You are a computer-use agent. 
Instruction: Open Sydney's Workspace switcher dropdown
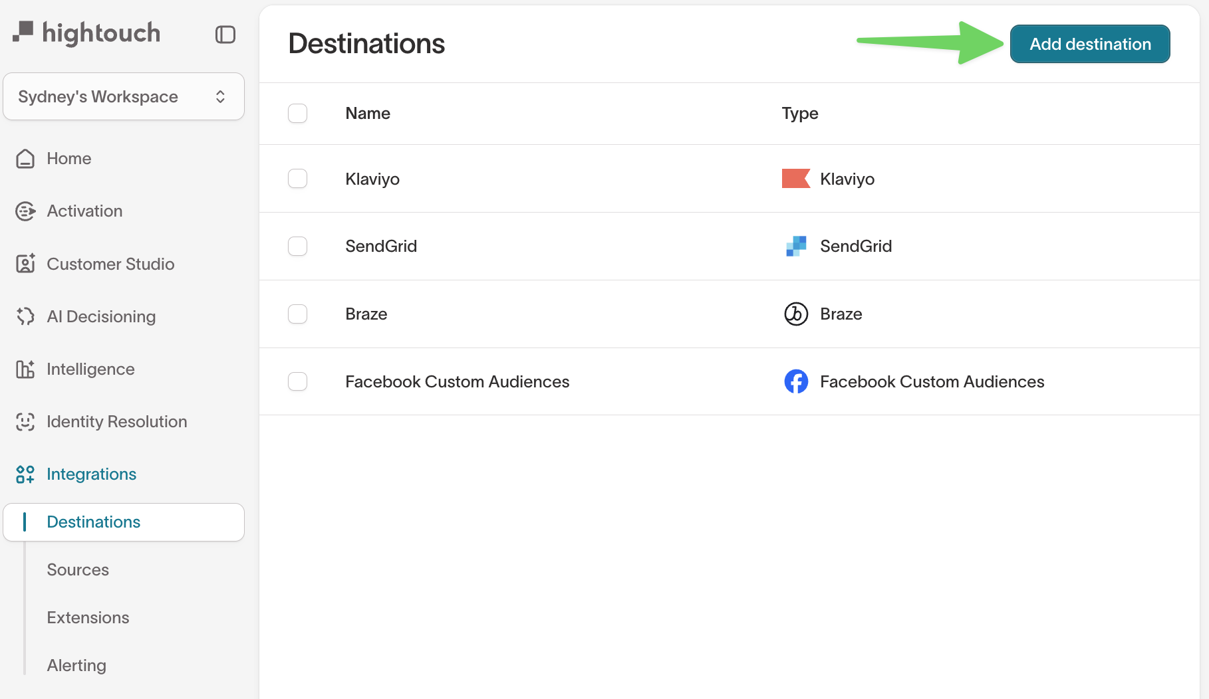click(x=124, y=97)
